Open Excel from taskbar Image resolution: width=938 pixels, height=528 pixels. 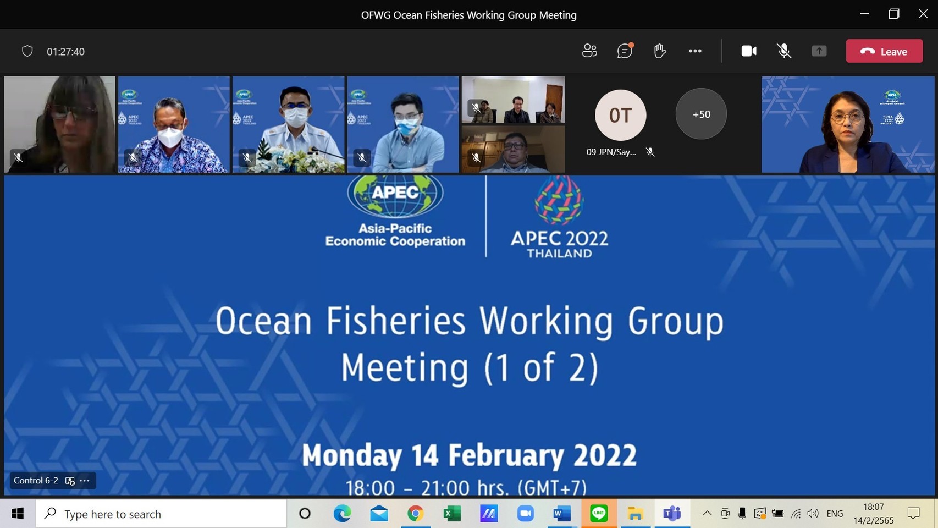(452, 514)
